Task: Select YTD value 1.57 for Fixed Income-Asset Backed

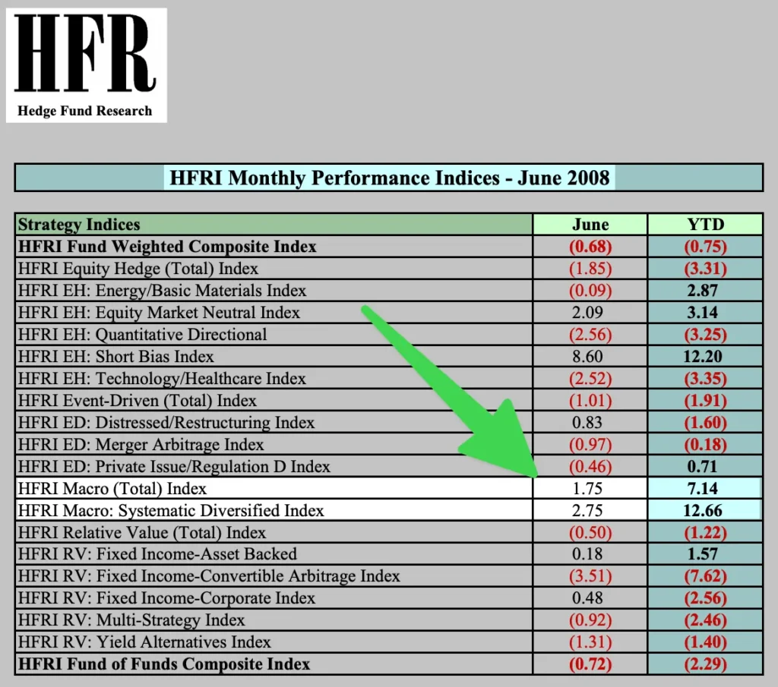Action: click(703, 553)
